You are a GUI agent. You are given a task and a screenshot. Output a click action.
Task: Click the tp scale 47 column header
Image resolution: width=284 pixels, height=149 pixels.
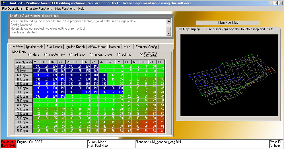coord(103,62)
